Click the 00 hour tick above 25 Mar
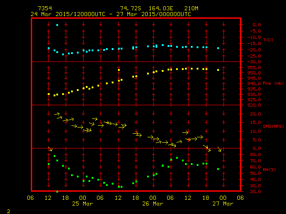This screenshot has height=214, width=286. click(x=83, y=198)
